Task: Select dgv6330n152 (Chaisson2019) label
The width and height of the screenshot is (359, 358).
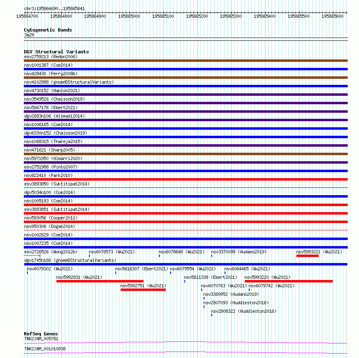Action: coord(56,133)
